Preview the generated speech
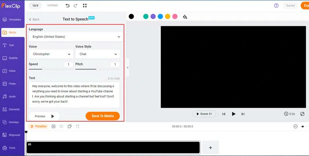This screenshot has width=309, height=156. 44,116
